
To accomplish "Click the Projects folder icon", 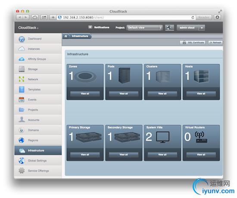I will coord(22,110).
